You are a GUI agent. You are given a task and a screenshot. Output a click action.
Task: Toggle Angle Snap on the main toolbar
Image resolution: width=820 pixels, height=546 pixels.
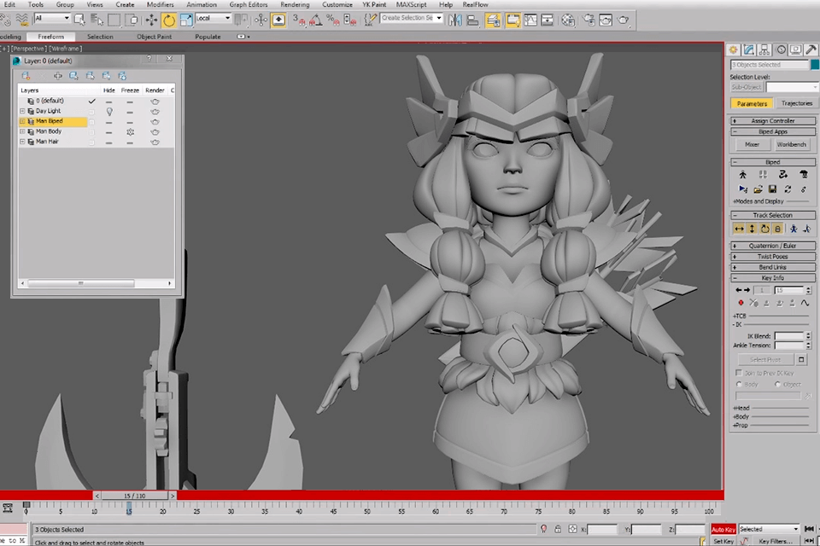point(316,20)
